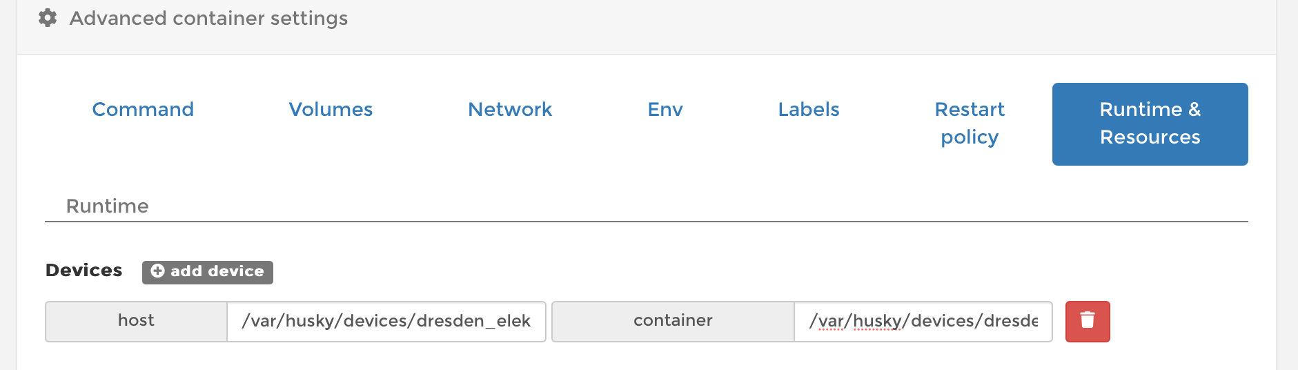Click the plus icon on add device
Image resolution: width=1298 pixels, height=370 pixels.
pyautogui.click(x=157, y=271)
